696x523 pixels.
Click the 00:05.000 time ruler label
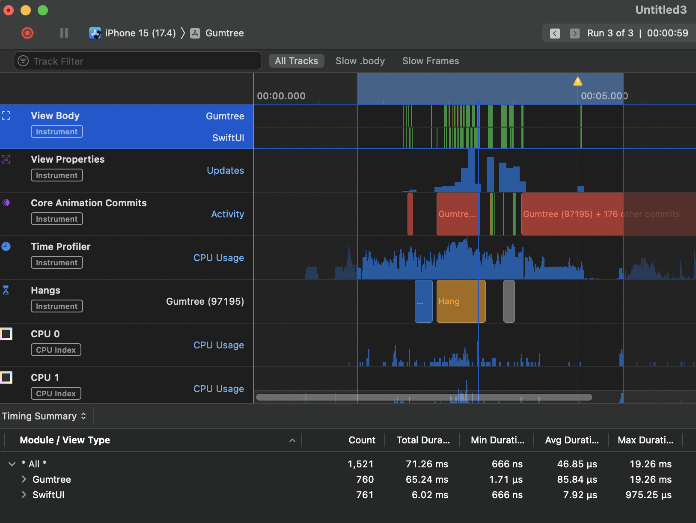pyautogui.click(x=604, y=96)
